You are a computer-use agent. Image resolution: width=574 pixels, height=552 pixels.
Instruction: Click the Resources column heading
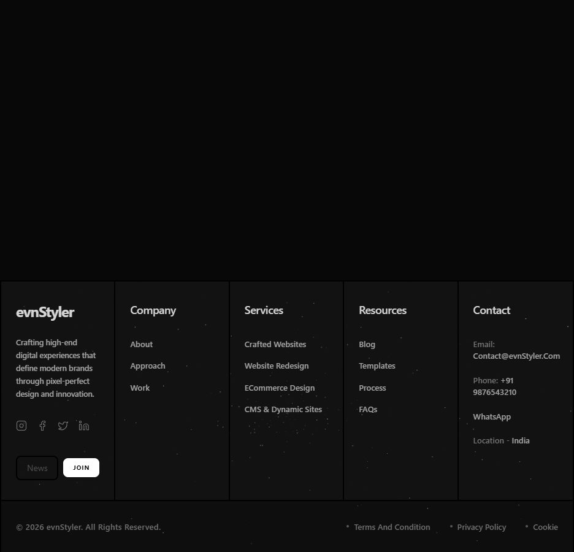click(383, 310)
